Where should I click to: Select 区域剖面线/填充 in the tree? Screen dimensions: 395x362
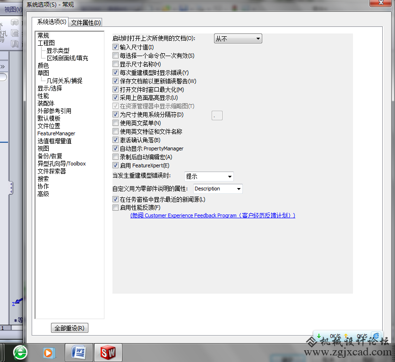tap(67, 58)
